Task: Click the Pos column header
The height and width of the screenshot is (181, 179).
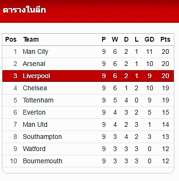Action: (x=11, y=39)
